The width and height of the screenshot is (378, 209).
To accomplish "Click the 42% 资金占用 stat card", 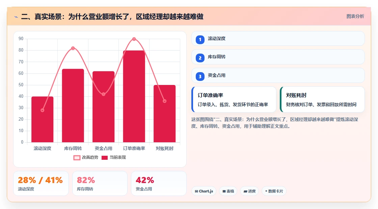I will (x=159, y=183).
